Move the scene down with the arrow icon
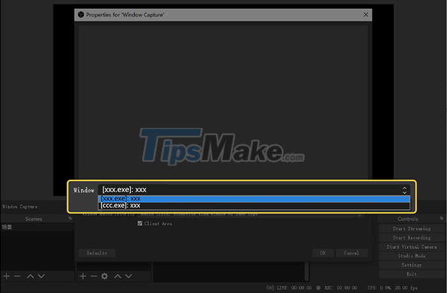Viewport: 447px width, 293px height. click(42, 276)
